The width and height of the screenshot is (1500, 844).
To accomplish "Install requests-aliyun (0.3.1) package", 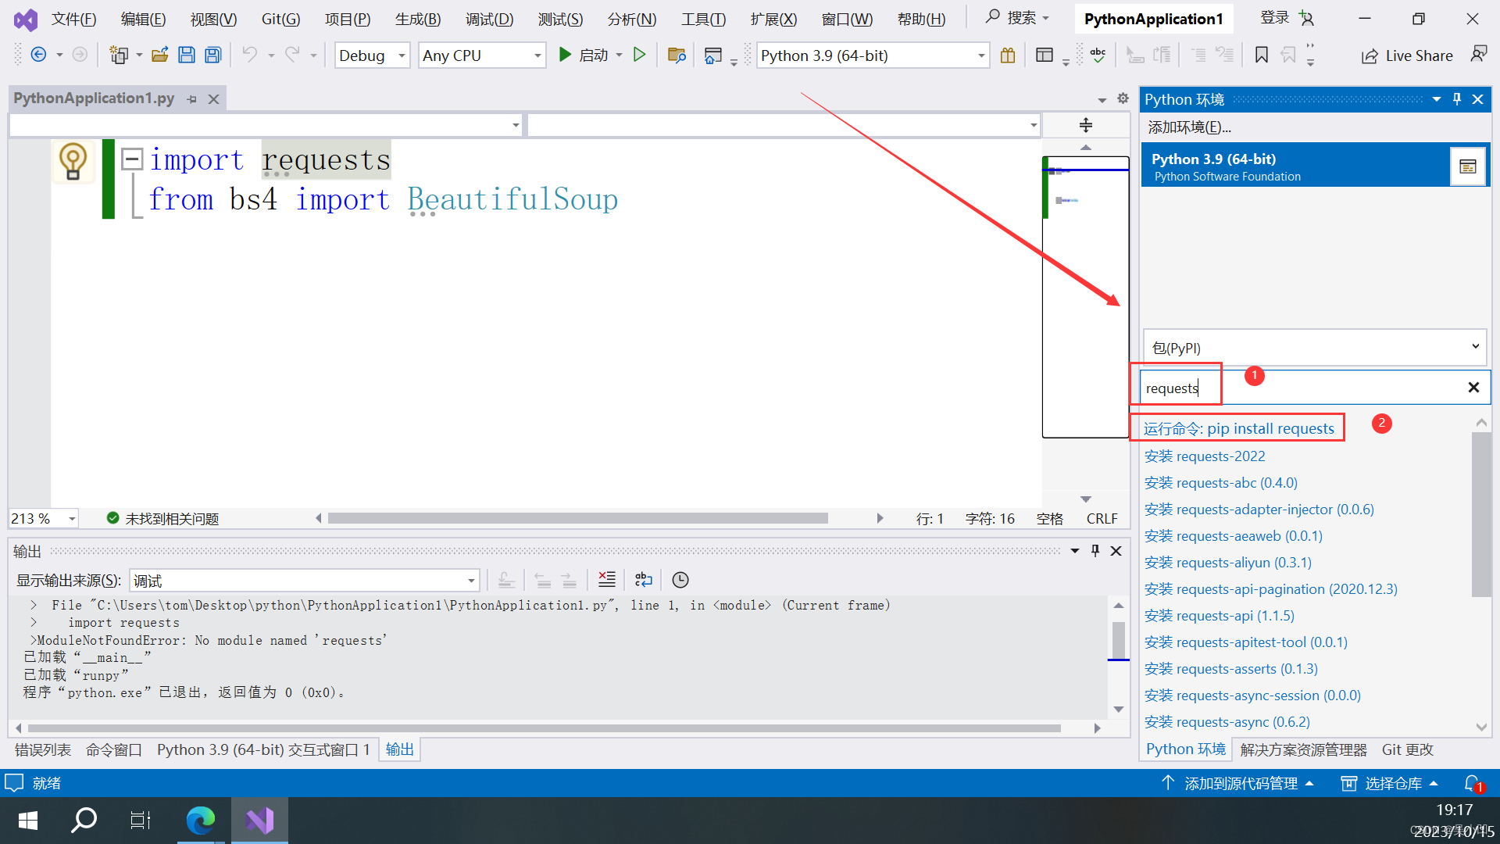I will (1227, 563).
